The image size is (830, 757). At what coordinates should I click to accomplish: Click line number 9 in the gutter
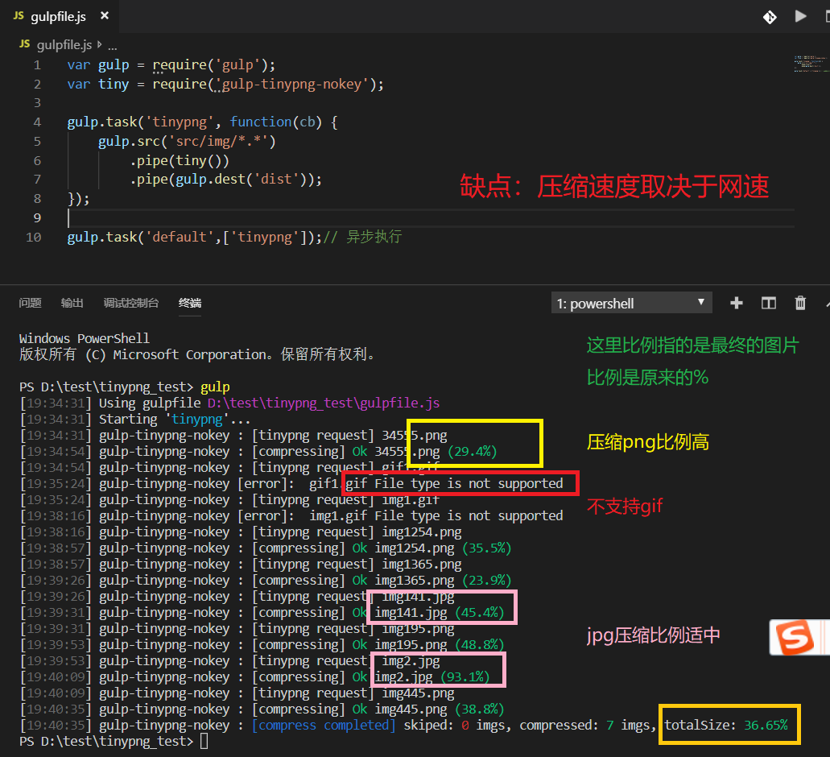pyautogui.click(x=37, y=217)
